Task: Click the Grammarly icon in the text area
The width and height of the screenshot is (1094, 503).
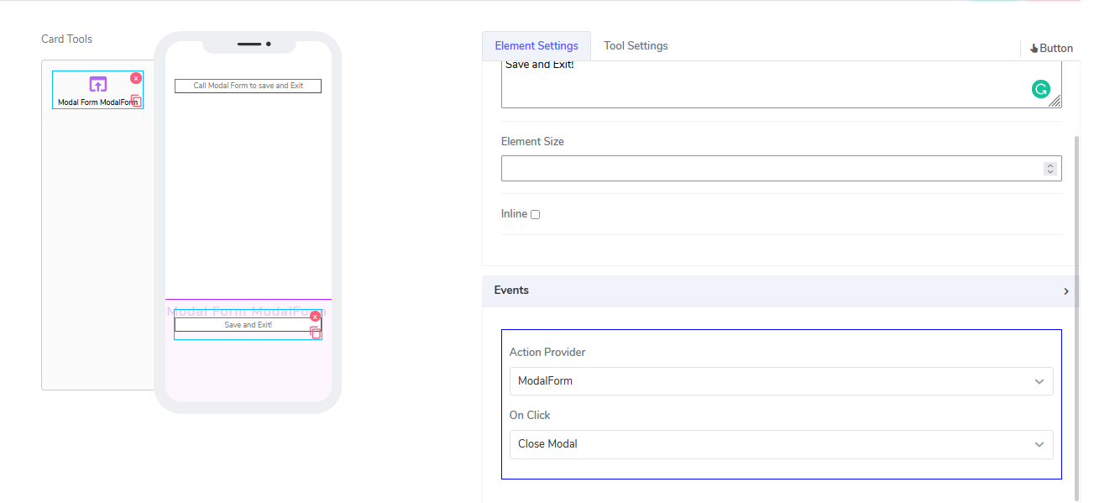Action: coord(1041,89)
